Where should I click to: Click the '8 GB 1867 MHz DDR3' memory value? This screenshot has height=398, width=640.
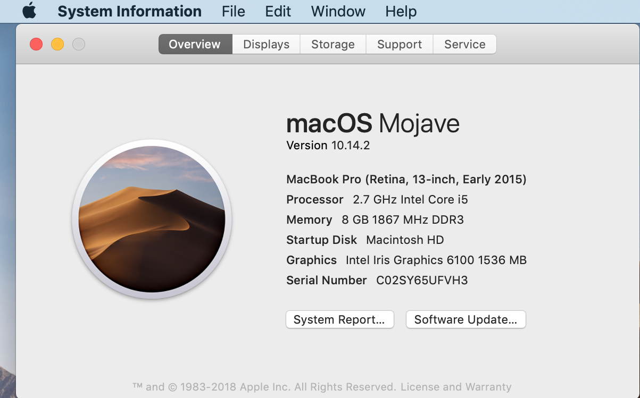(x=403, y=220)
